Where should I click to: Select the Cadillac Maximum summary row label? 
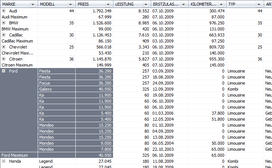tap(17, 41)
